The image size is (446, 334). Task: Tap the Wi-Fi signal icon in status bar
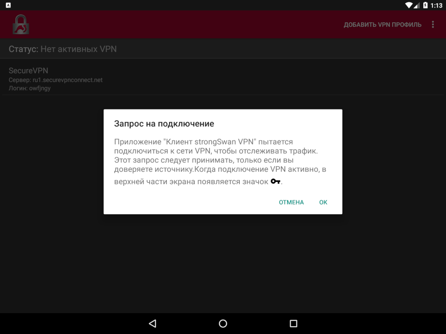coord(409,5)
